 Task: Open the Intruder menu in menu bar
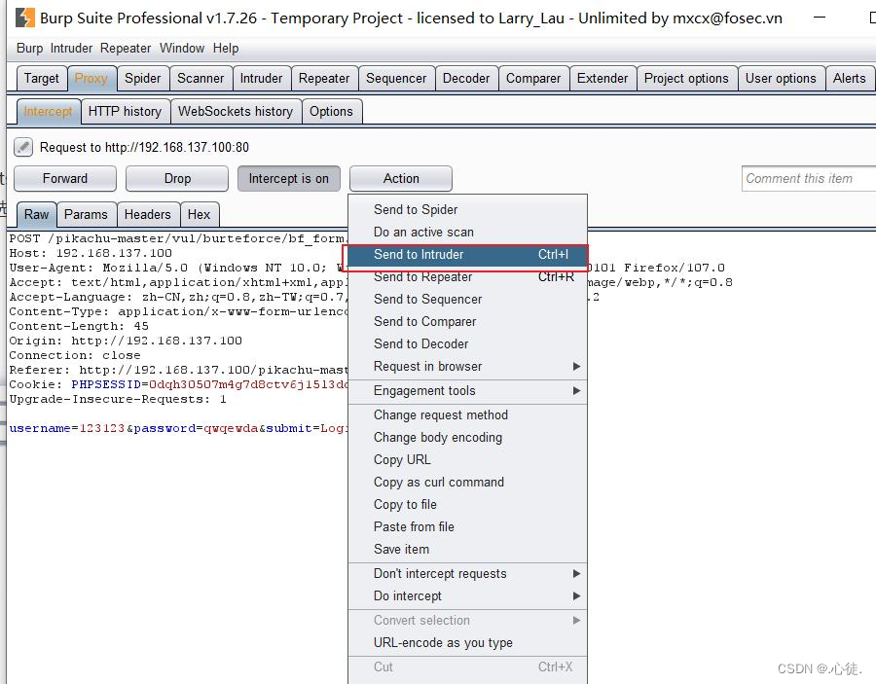pos(71,49)
